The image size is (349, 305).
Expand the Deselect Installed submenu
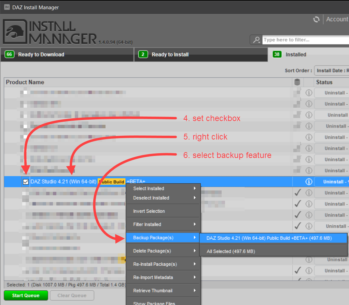tap(164, 198)
